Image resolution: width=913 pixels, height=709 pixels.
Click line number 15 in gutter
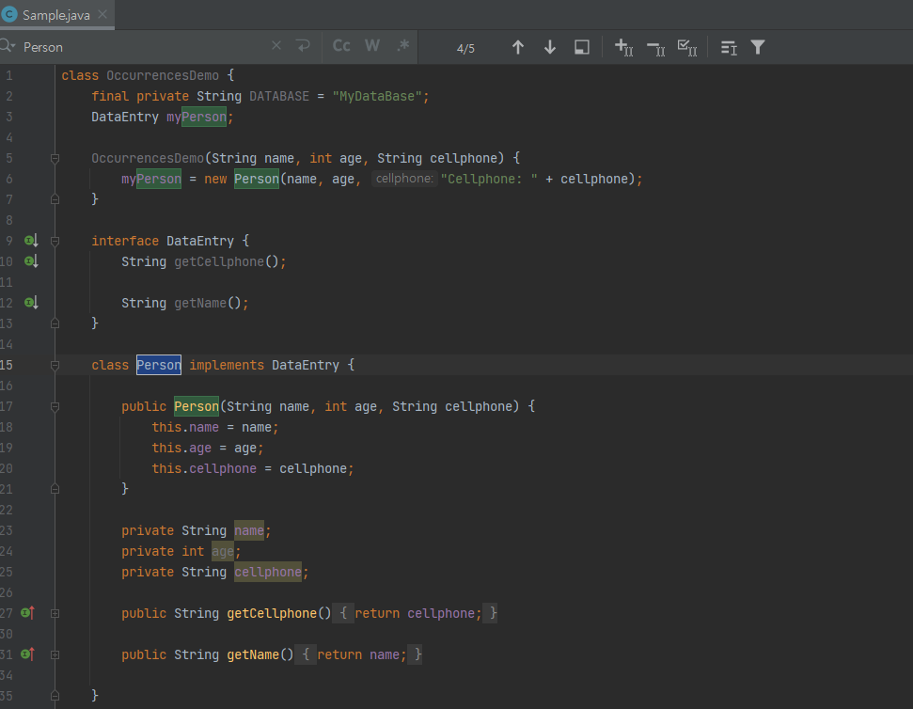(x=7, y=365)
